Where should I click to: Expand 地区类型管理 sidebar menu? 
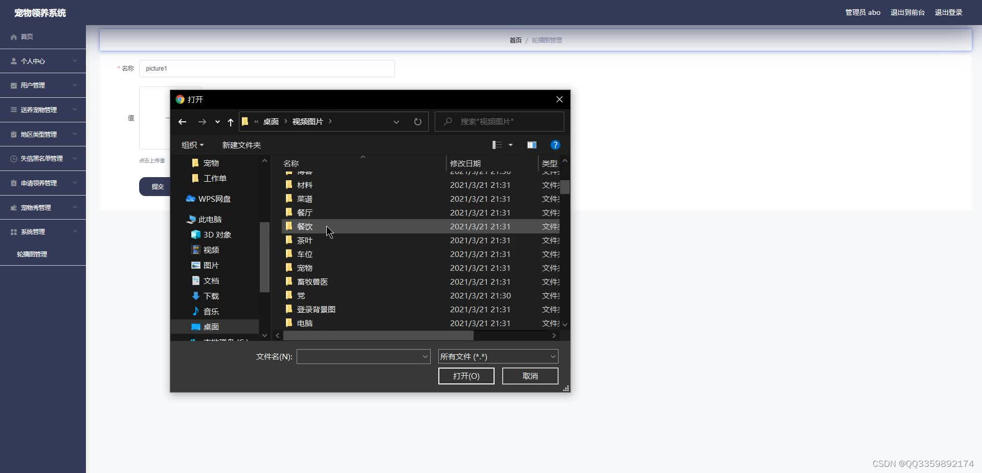[43, 134]
